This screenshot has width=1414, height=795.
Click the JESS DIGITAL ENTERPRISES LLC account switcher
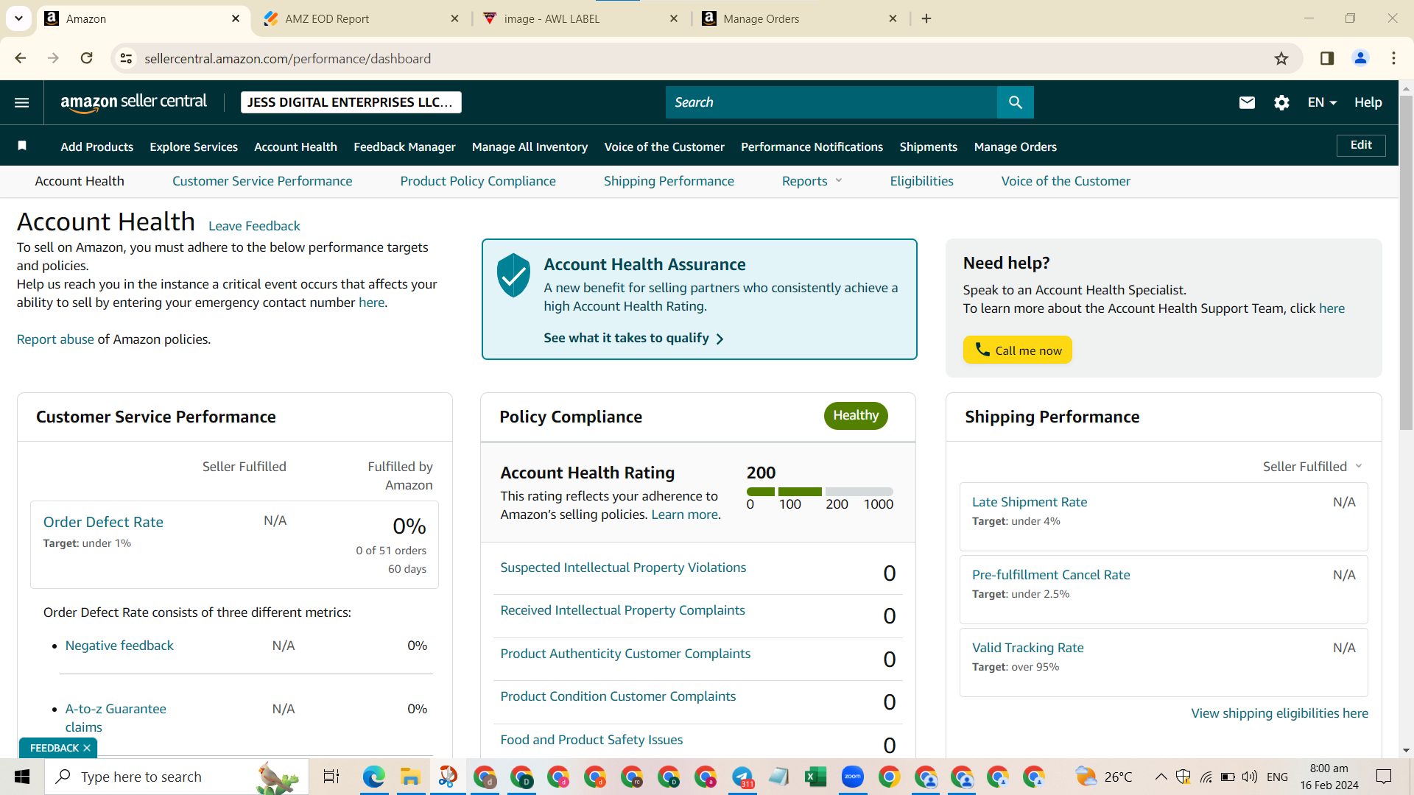351,102
